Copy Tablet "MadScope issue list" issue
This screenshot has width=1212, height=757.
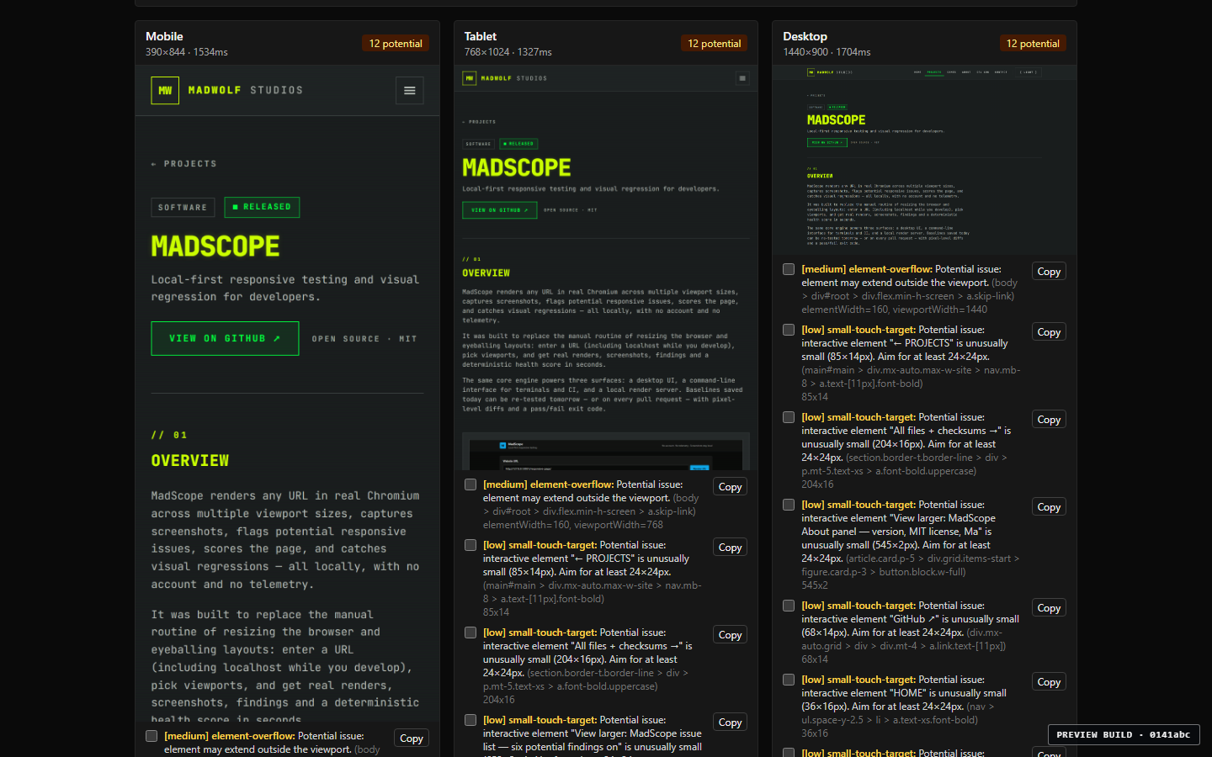[731, 723]
